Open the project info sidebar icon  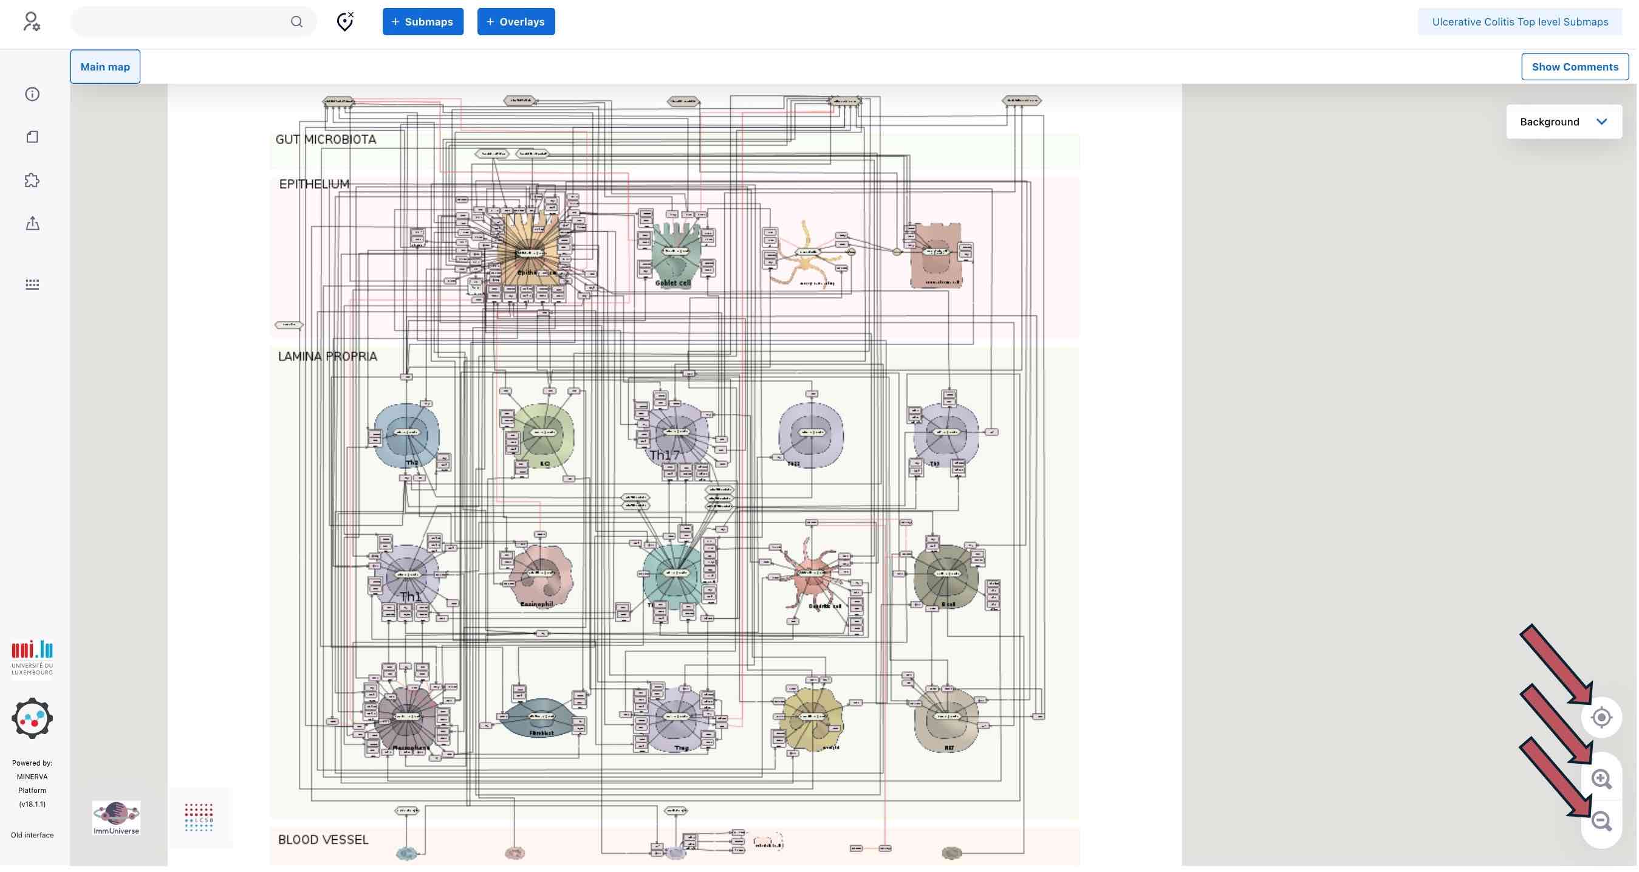click(32, 94)
